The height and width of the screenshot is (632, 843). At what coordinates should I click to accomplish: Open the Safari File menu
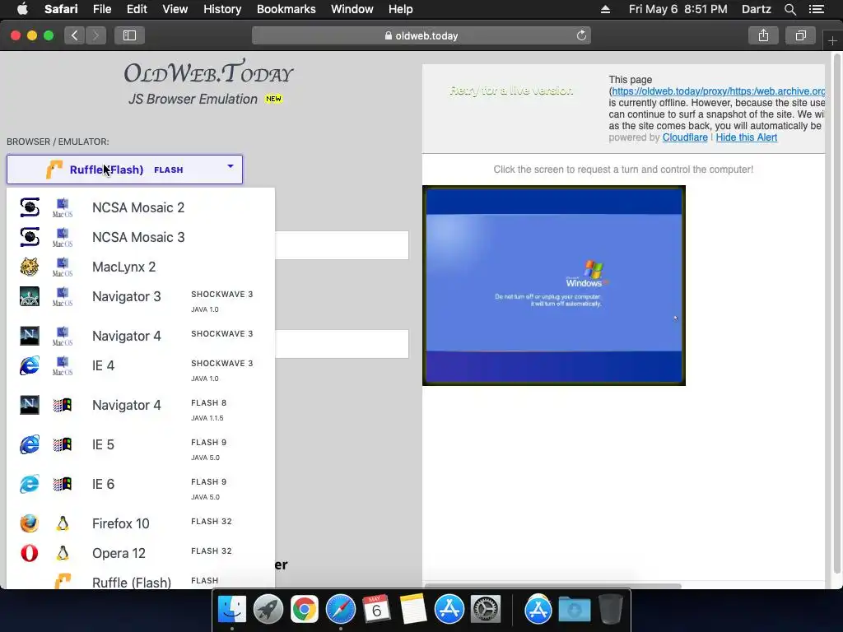(101, 9)
